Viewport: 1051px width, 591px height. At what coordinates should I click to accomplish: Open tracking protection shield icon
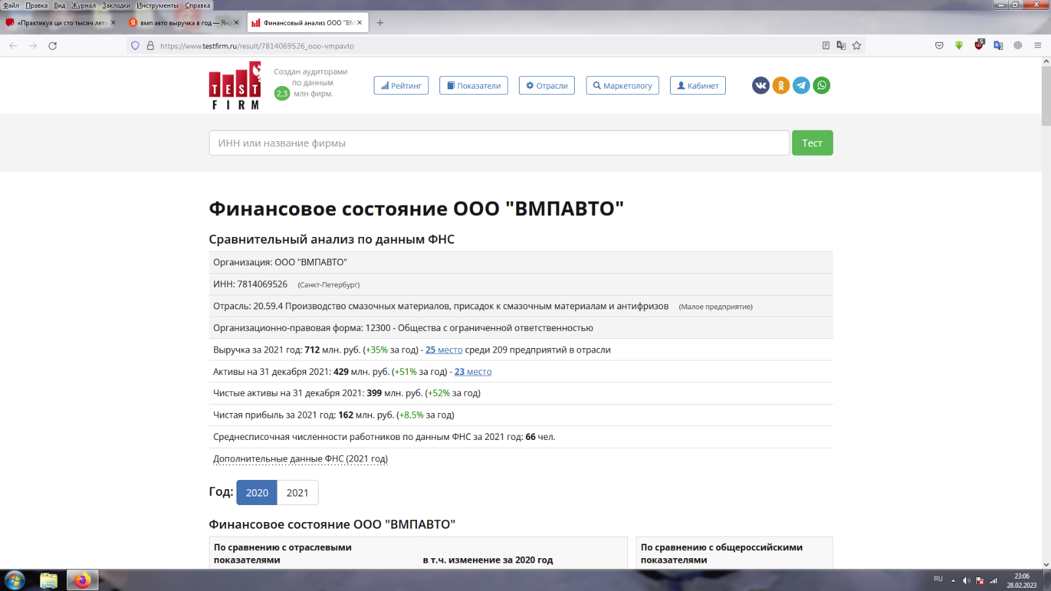135,46
